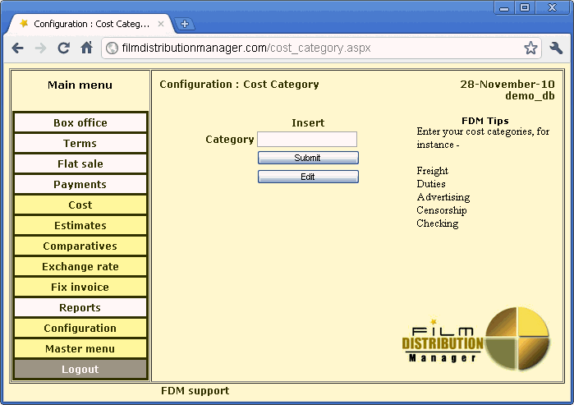
Task: Click the FDM support link
Action: [x=195, y=391]
